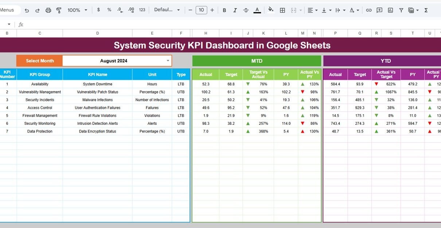The width and height of the screenshot is (441, 228).
Task: Open the zoom 100% dropdown
Action: pyautogui.click(x=77, y=10)
